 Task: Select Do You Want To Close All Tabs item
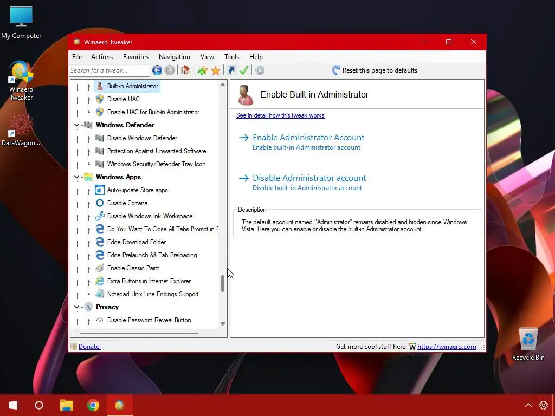pyautogui.click(x=163, y=229)
